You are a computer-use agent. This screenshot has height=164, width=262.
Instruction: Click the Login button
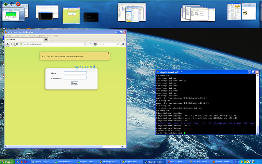click(x=75, y=83)
